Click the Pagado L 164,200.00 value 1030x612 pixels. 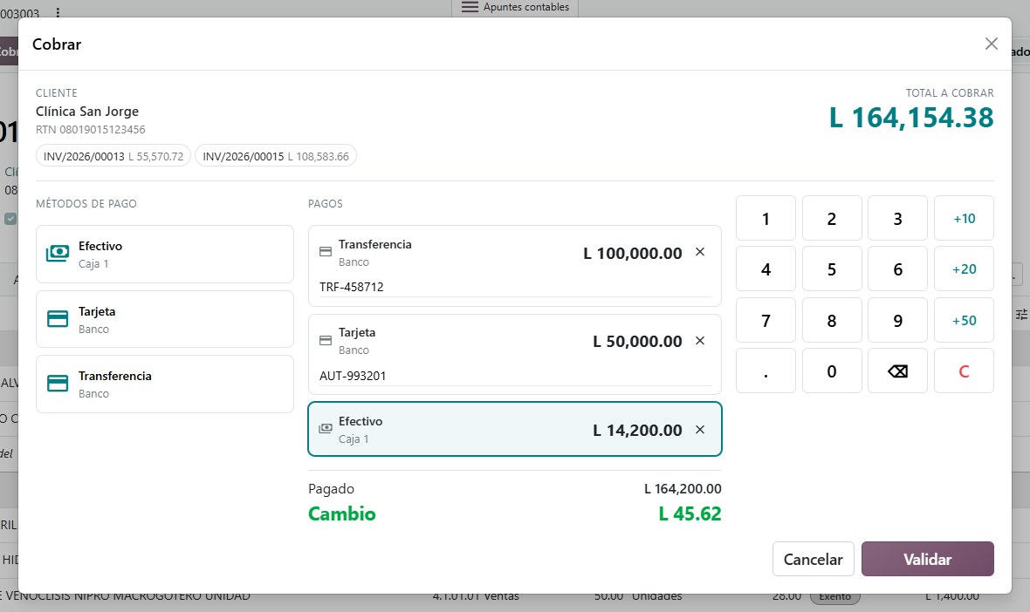pos(683,489)
